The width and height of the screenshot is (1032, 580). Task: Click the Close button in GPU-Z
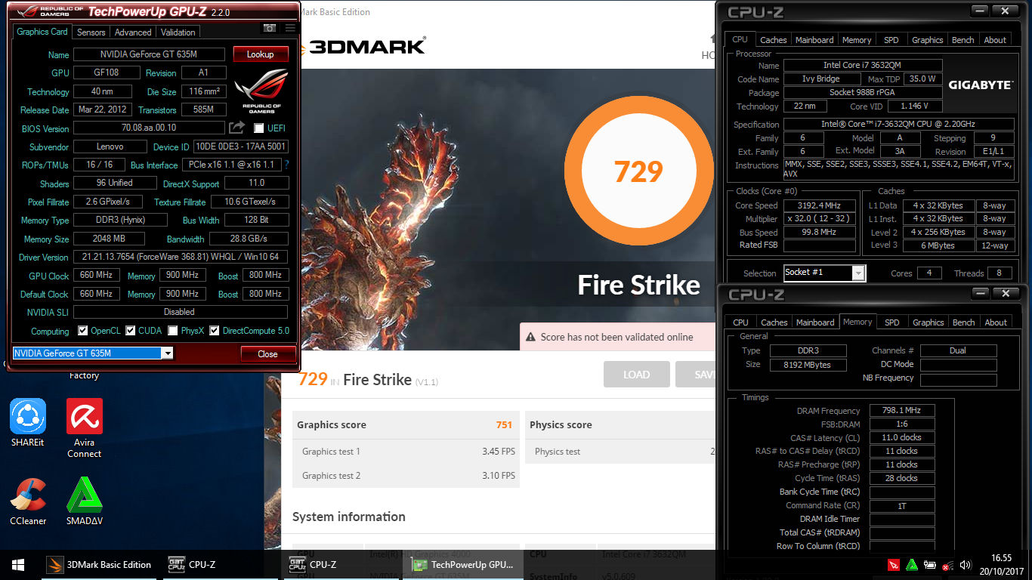(267, 353)
